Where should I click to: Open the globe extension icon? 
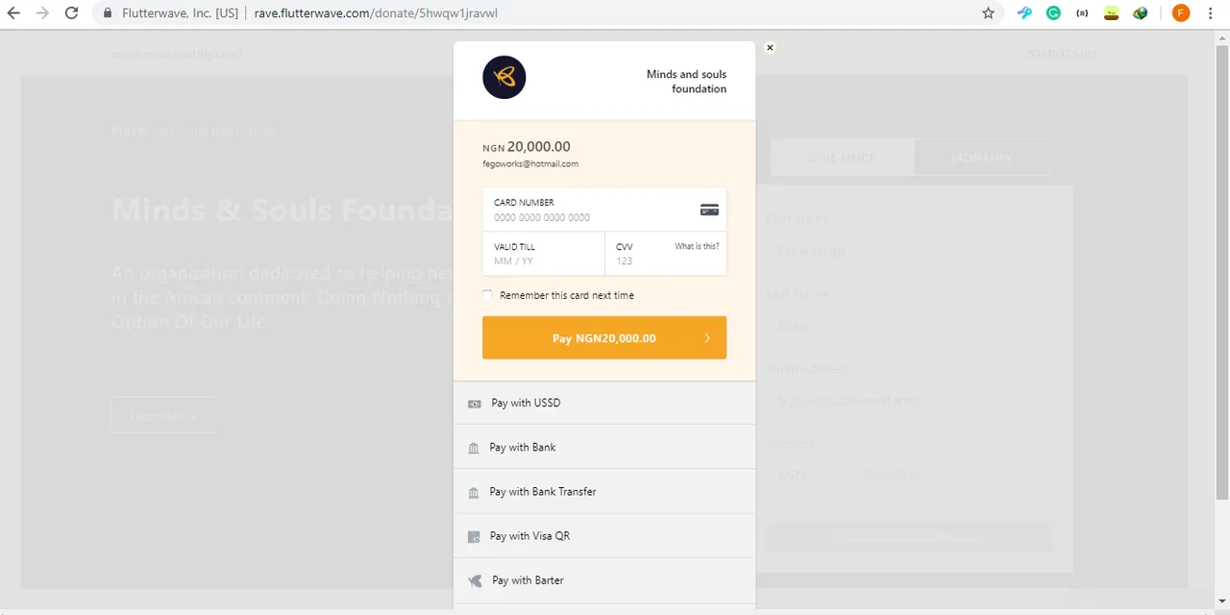point(1140,13)
